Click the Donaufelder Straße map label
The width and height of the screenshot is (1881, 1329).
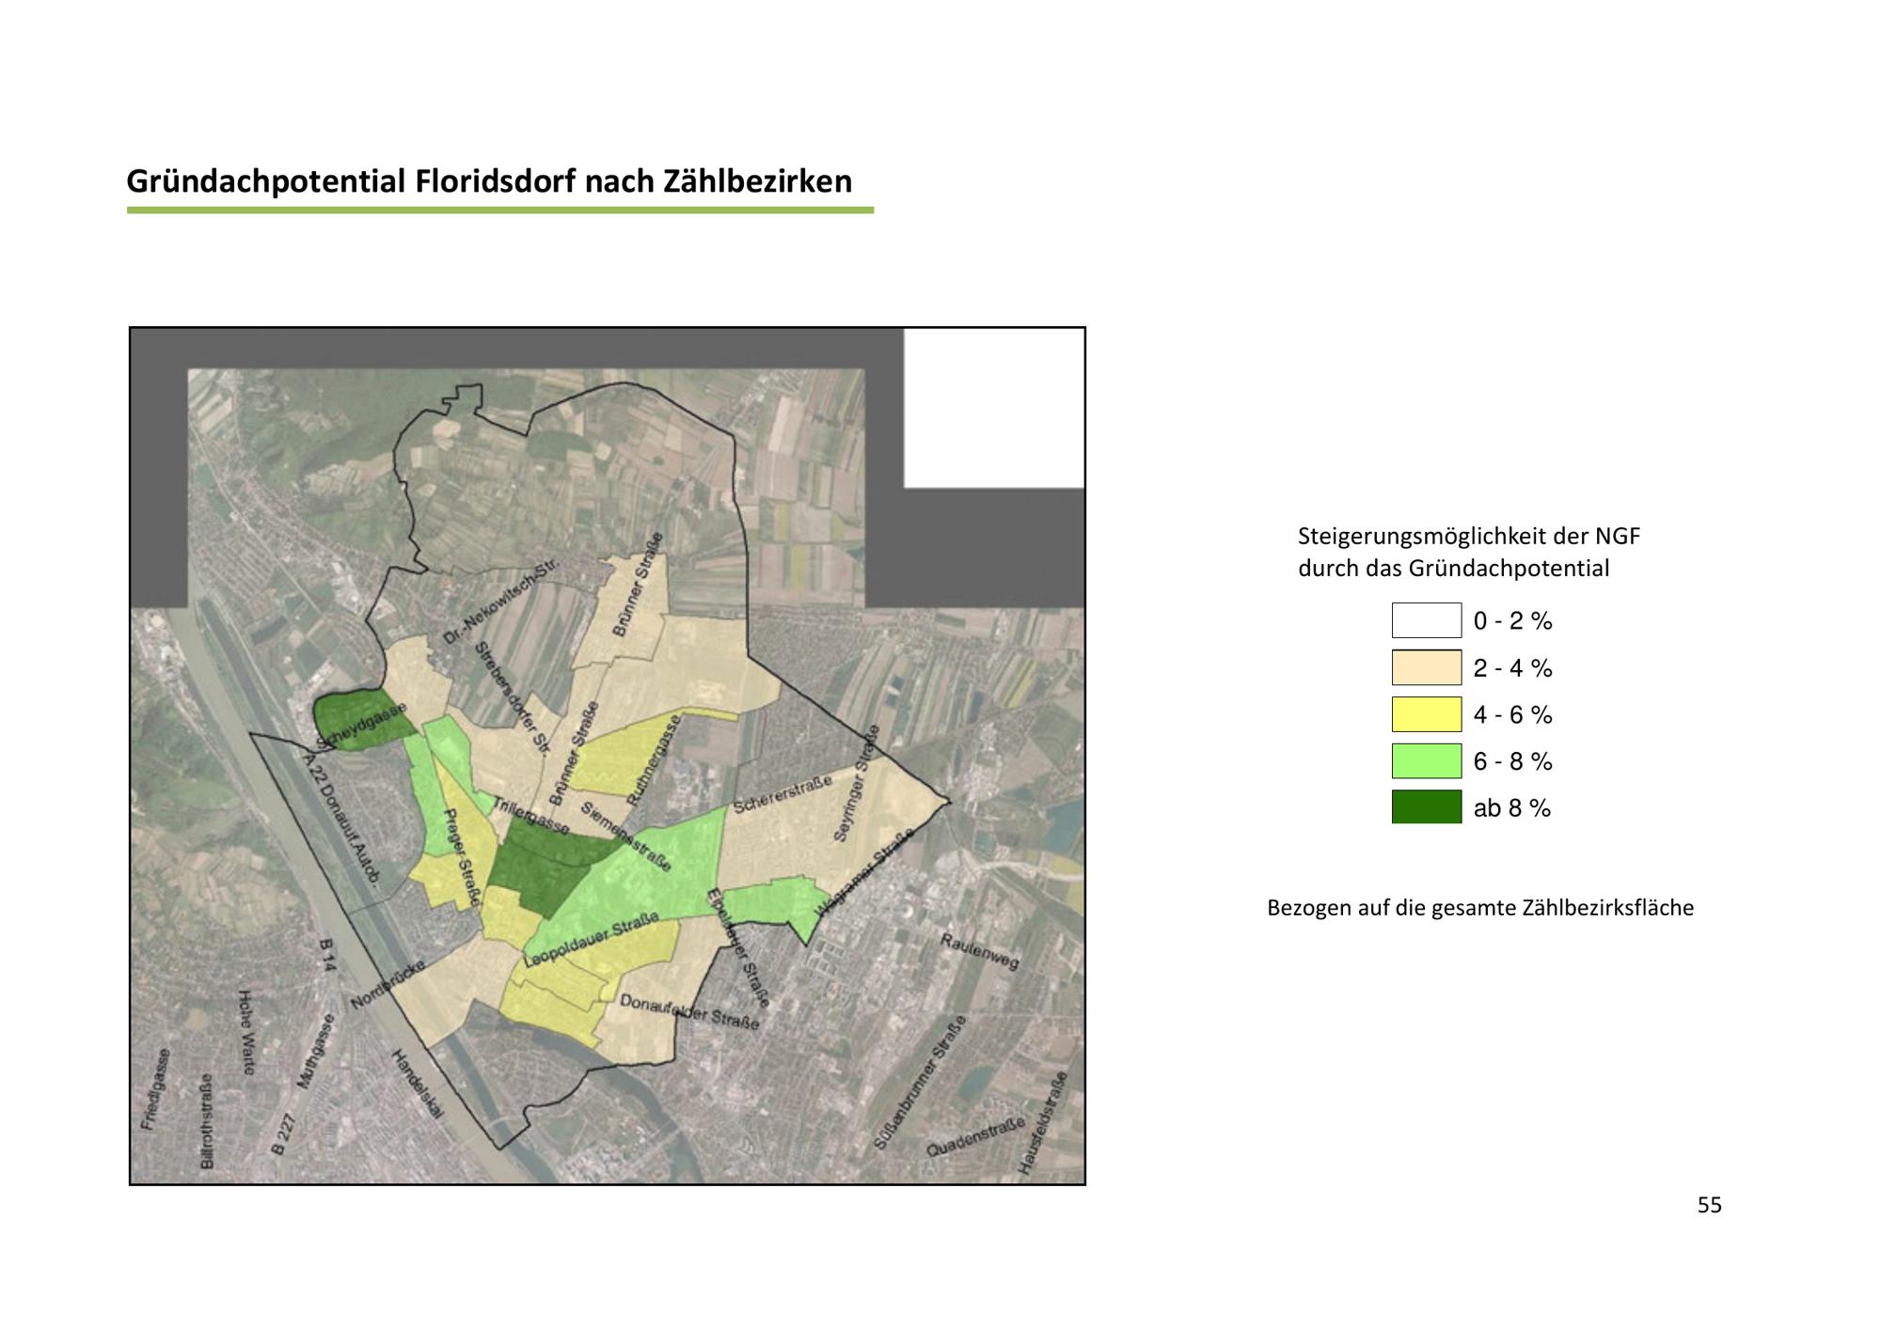[x=688, y=1013]
